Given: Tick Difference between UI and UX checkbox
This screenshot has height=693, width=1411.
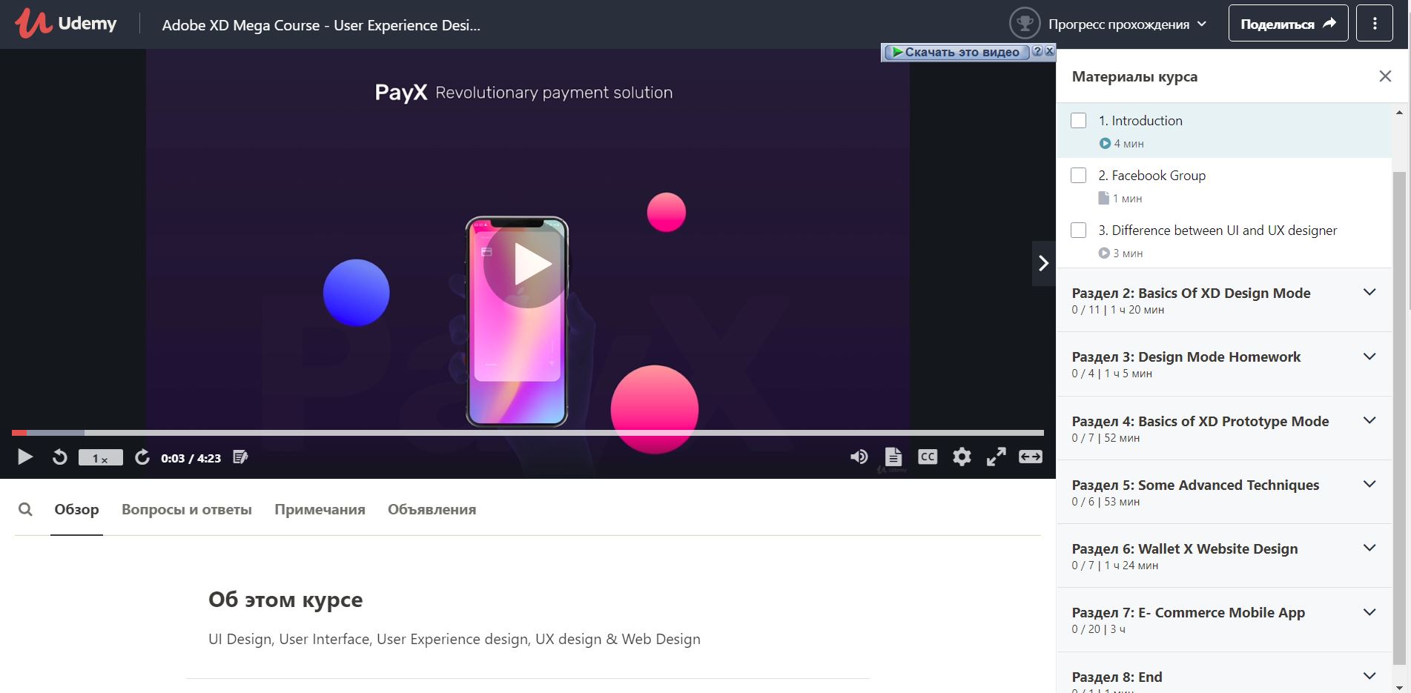Looking at the screenshot, I should [1079, 231].
